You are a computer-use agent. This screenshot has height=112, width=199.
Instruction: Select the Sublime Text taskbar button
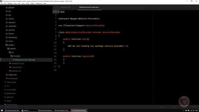pos(79,110)
